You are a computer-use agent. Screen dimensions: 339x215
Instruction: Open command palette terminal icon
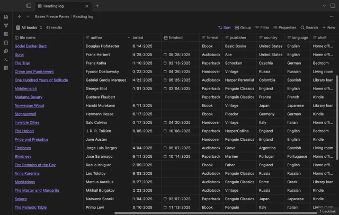pyautogui.click(x=6, y=59)
